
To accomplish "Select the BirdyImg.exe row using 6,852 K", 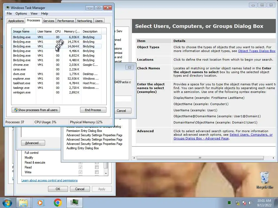I will [x=56, y=56].
